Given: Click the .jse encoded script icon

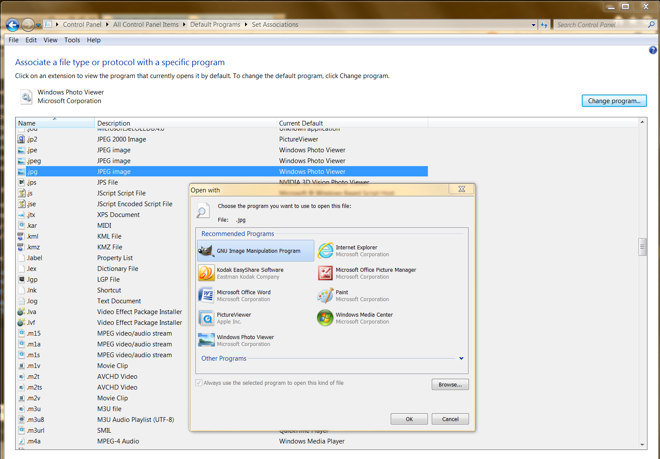Looking at the screenshot, I should coord(21,204).
